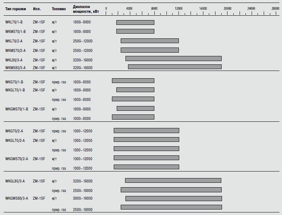Click the 16000 mark on the scale

point(203,8)
